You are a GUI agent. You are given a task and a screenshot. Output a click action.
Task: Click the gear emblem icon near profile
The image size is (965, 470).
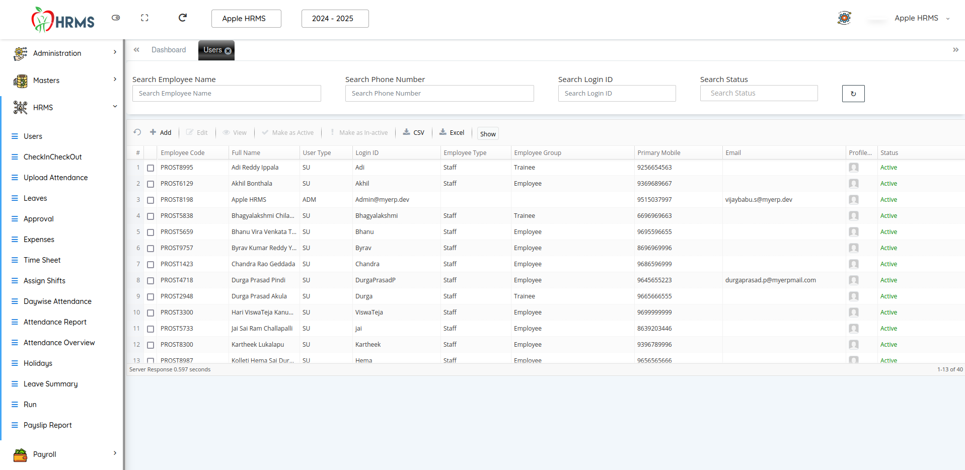pos(844,18)
